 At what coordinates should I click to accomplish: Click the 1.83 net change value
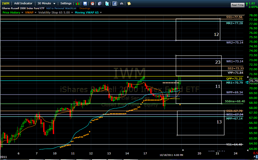click(x=252, y=3)
